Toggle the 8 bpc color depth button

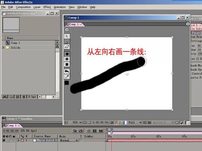click(32, 97)
